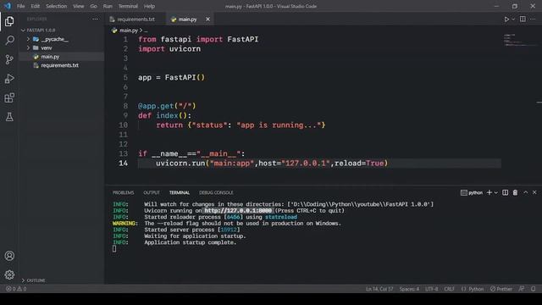Switch to the main.py editor tab
This screenshot has height=305, width=542.
pyautogui.click(x=187, y=19)
